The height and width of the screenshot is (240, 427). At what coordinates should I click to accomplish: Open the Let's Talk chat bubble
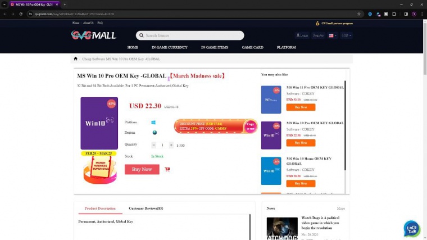point(411,229)
